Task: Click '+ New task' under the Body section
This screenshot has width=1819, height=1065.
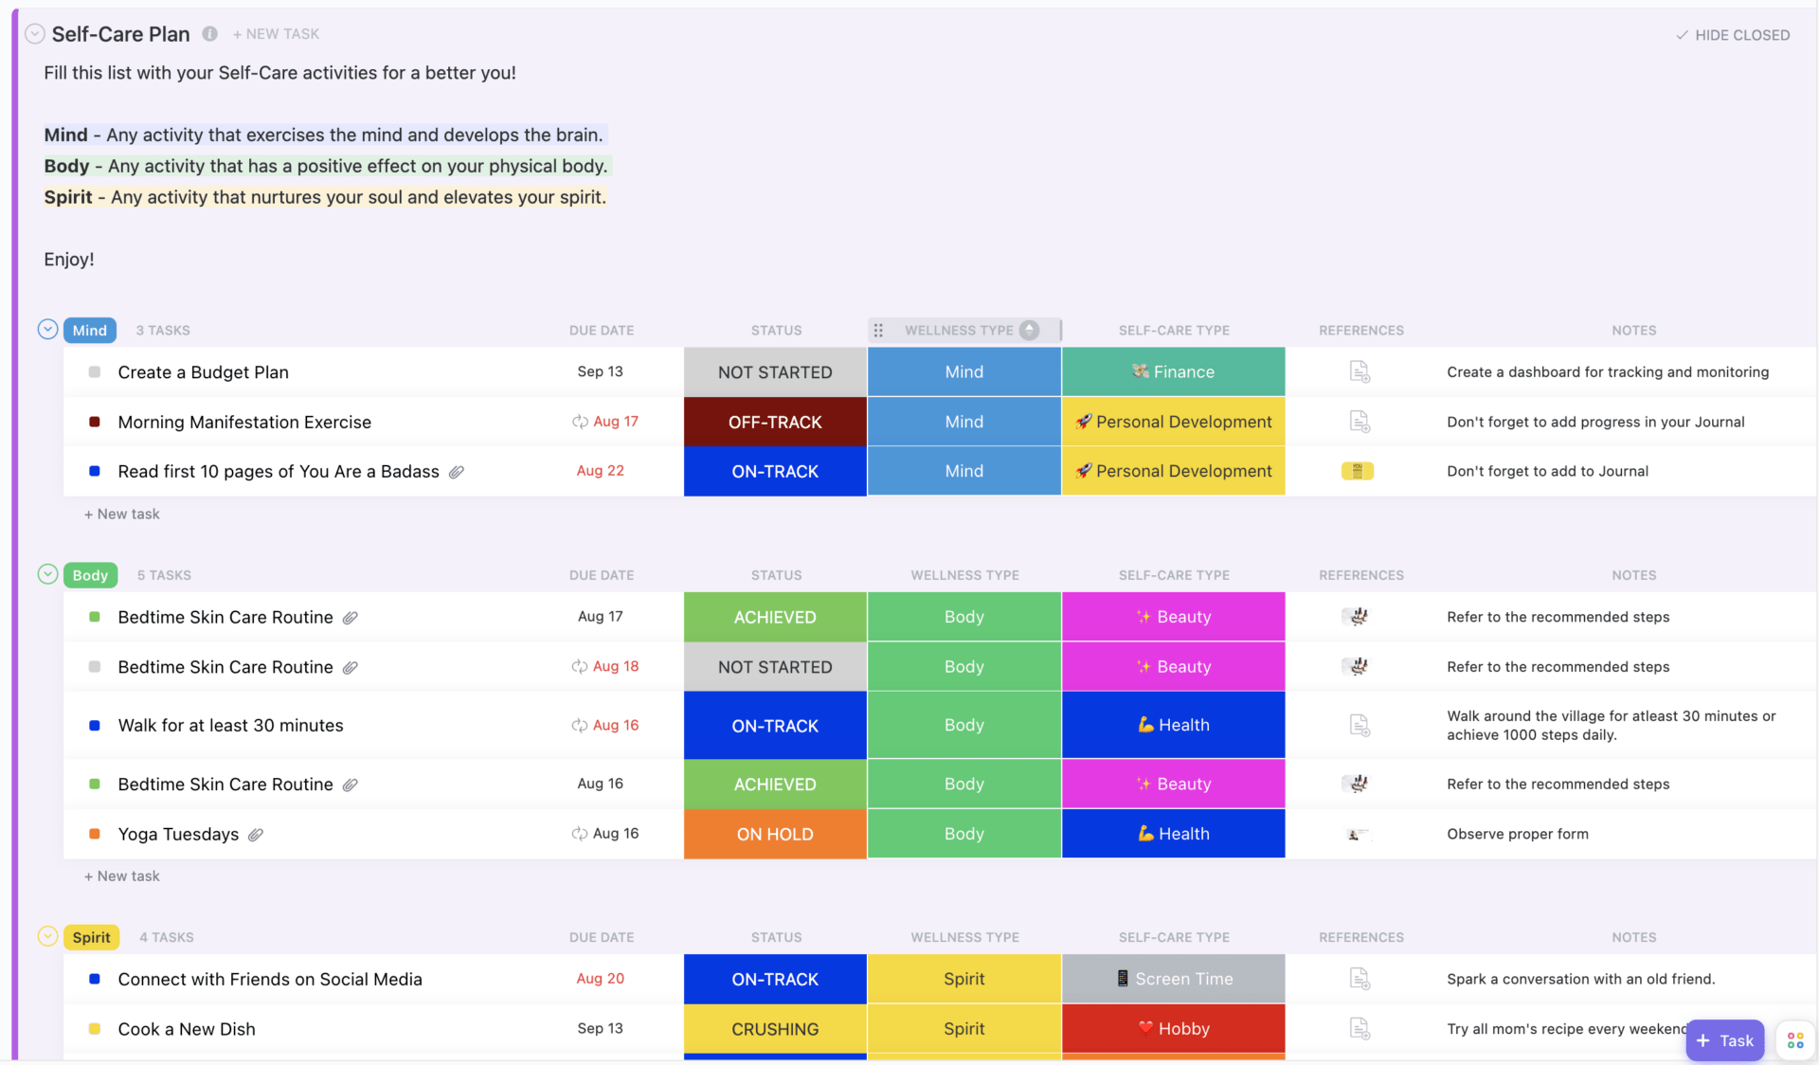Action: [123, 876]
